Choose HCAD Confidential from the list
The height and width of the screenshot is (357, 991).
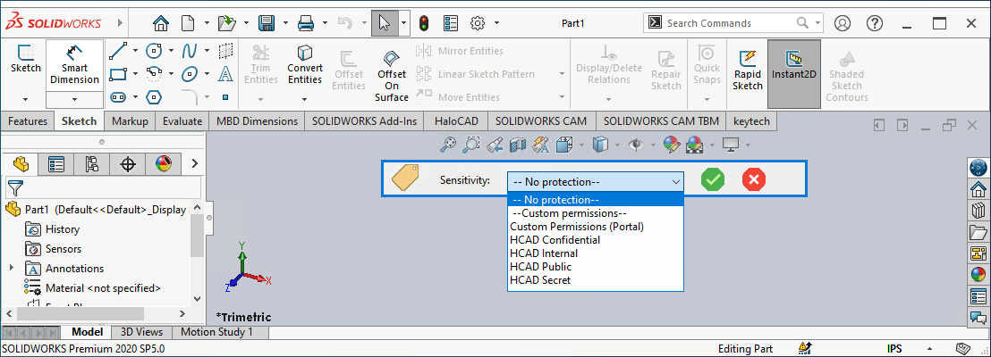tap(555, 240)
